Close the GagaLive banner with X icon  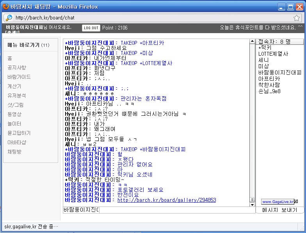(x=296, y=201)
